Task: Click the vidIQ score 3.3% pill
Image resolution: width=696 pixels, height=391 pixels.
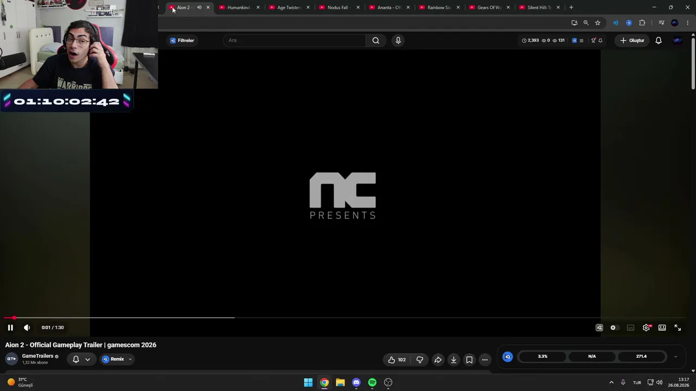Action: [x=543, y=356]
